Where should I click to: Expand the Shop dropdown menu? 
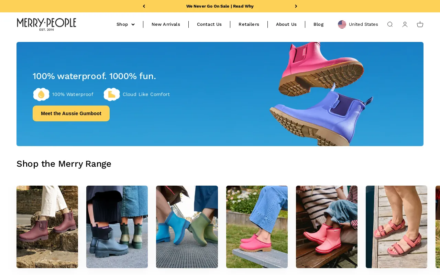pos(125,24)
